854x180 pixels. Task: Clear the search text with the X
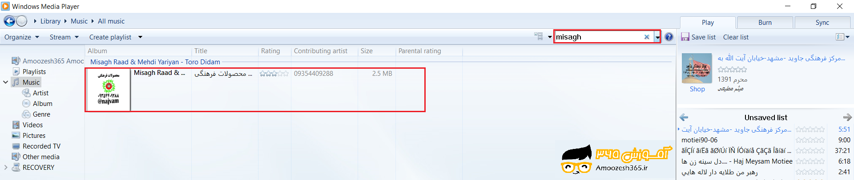pyautogui.click(x=647, y=37)
